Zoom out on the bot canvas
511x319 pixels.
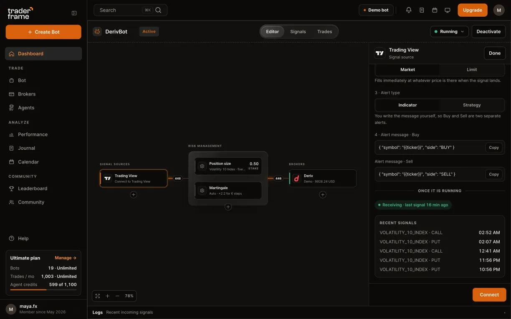pos(117,296)
